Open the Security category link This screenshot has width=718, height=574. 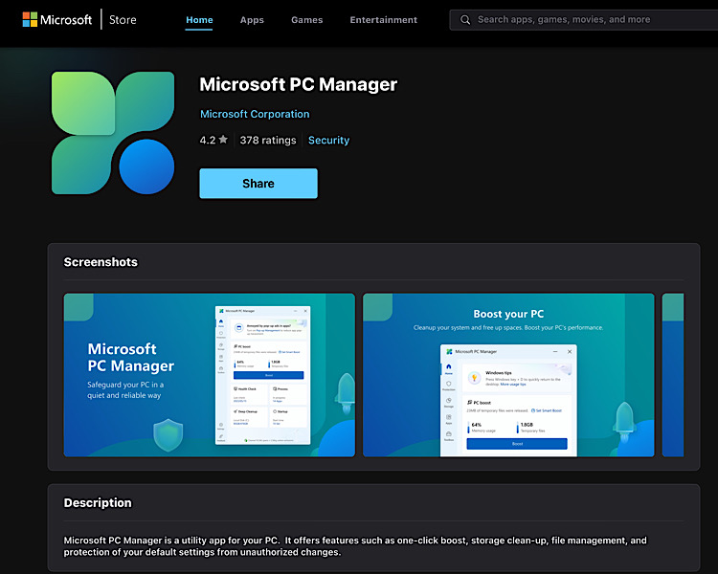[328, 140]
